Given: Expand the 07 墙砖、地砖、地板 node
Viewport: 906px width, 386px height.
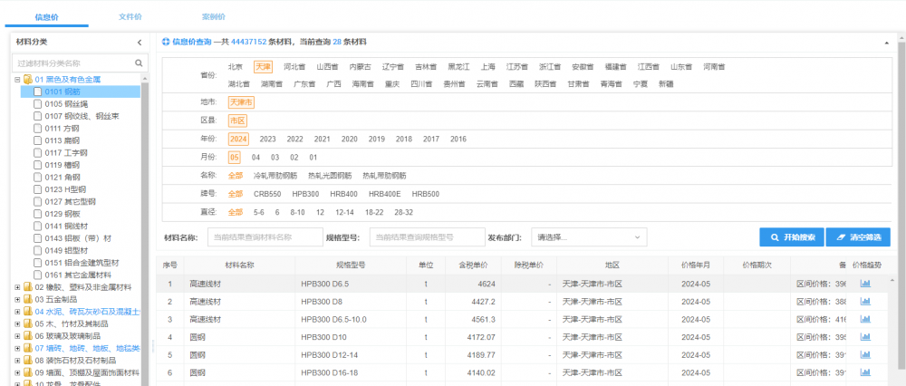Looking at the screenshot, I should tap(17, 348).
